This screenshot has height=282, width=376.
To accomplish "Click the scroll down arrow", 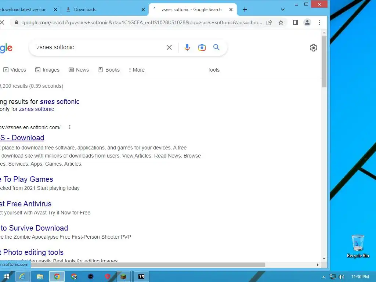I will pos(324,258).
